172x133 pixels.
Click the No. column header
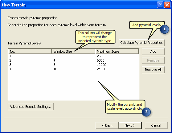(30, 51)
